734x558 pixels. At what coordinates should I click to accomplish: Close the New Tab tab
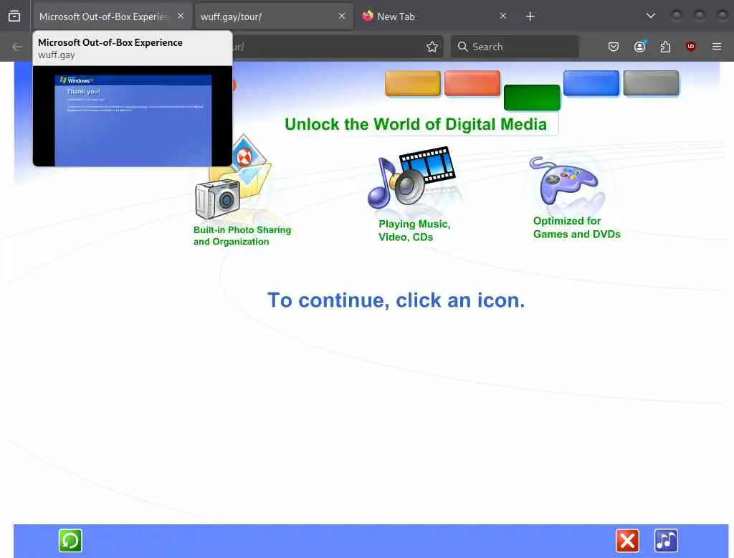[x=502, y=16]
